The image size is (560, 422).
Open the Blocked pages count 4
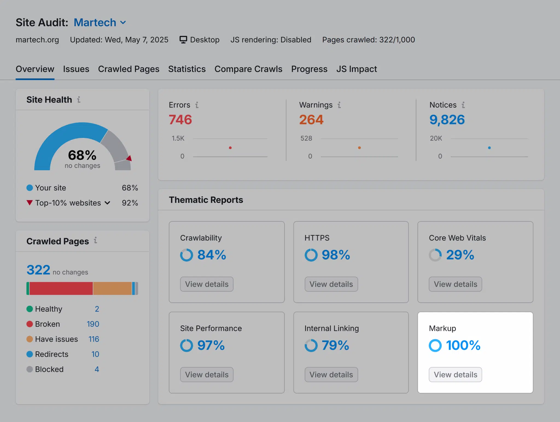(97, 369)
